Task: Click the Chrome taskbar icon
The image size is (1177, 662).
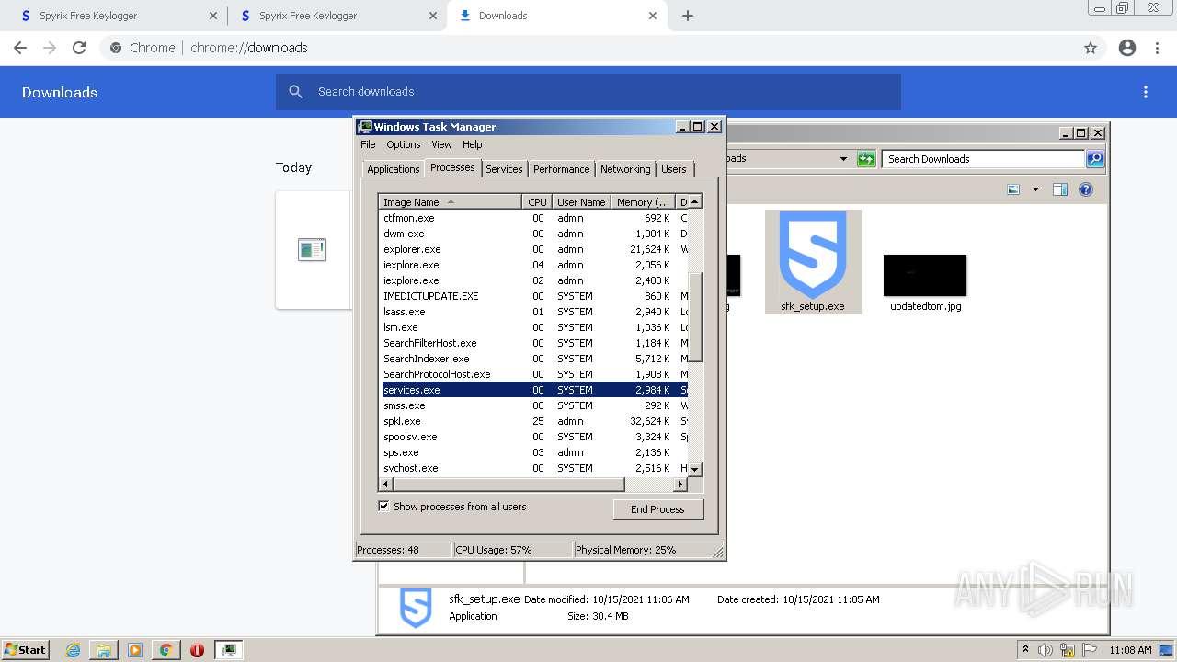Action: 166,650
